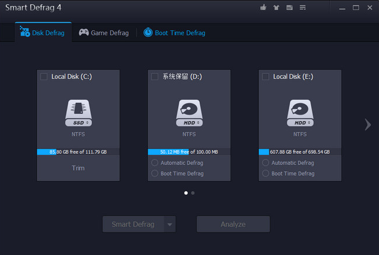Viewport: 379px width, 255px height.
Task: Enable Automatic Defrag for E: drive
Action: (x=265, y=163)
